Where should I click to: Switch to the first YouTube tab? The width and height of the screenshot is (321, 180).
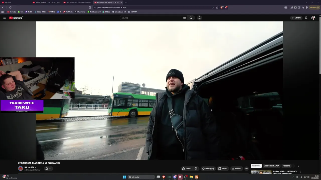coord(15,2)
